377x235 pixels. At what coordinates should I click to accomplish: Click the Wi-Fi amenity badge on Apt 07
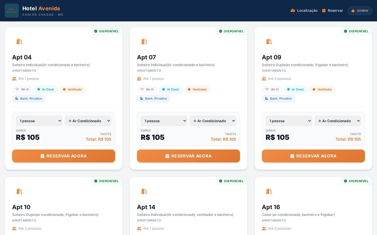[x=147, y=89]
